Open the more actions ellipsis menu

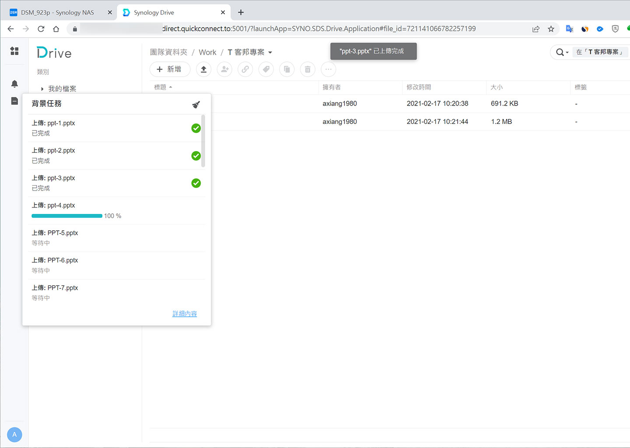(x=329, y=69)
